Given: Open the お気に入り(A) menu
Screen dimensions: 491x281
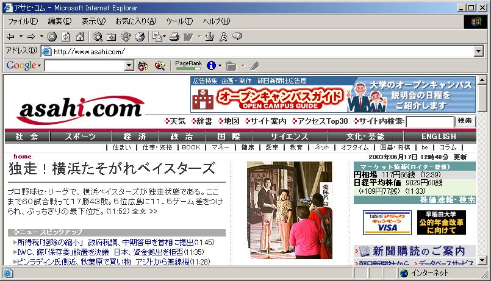Looking at the screenshot, I should [x=135, y=21].
